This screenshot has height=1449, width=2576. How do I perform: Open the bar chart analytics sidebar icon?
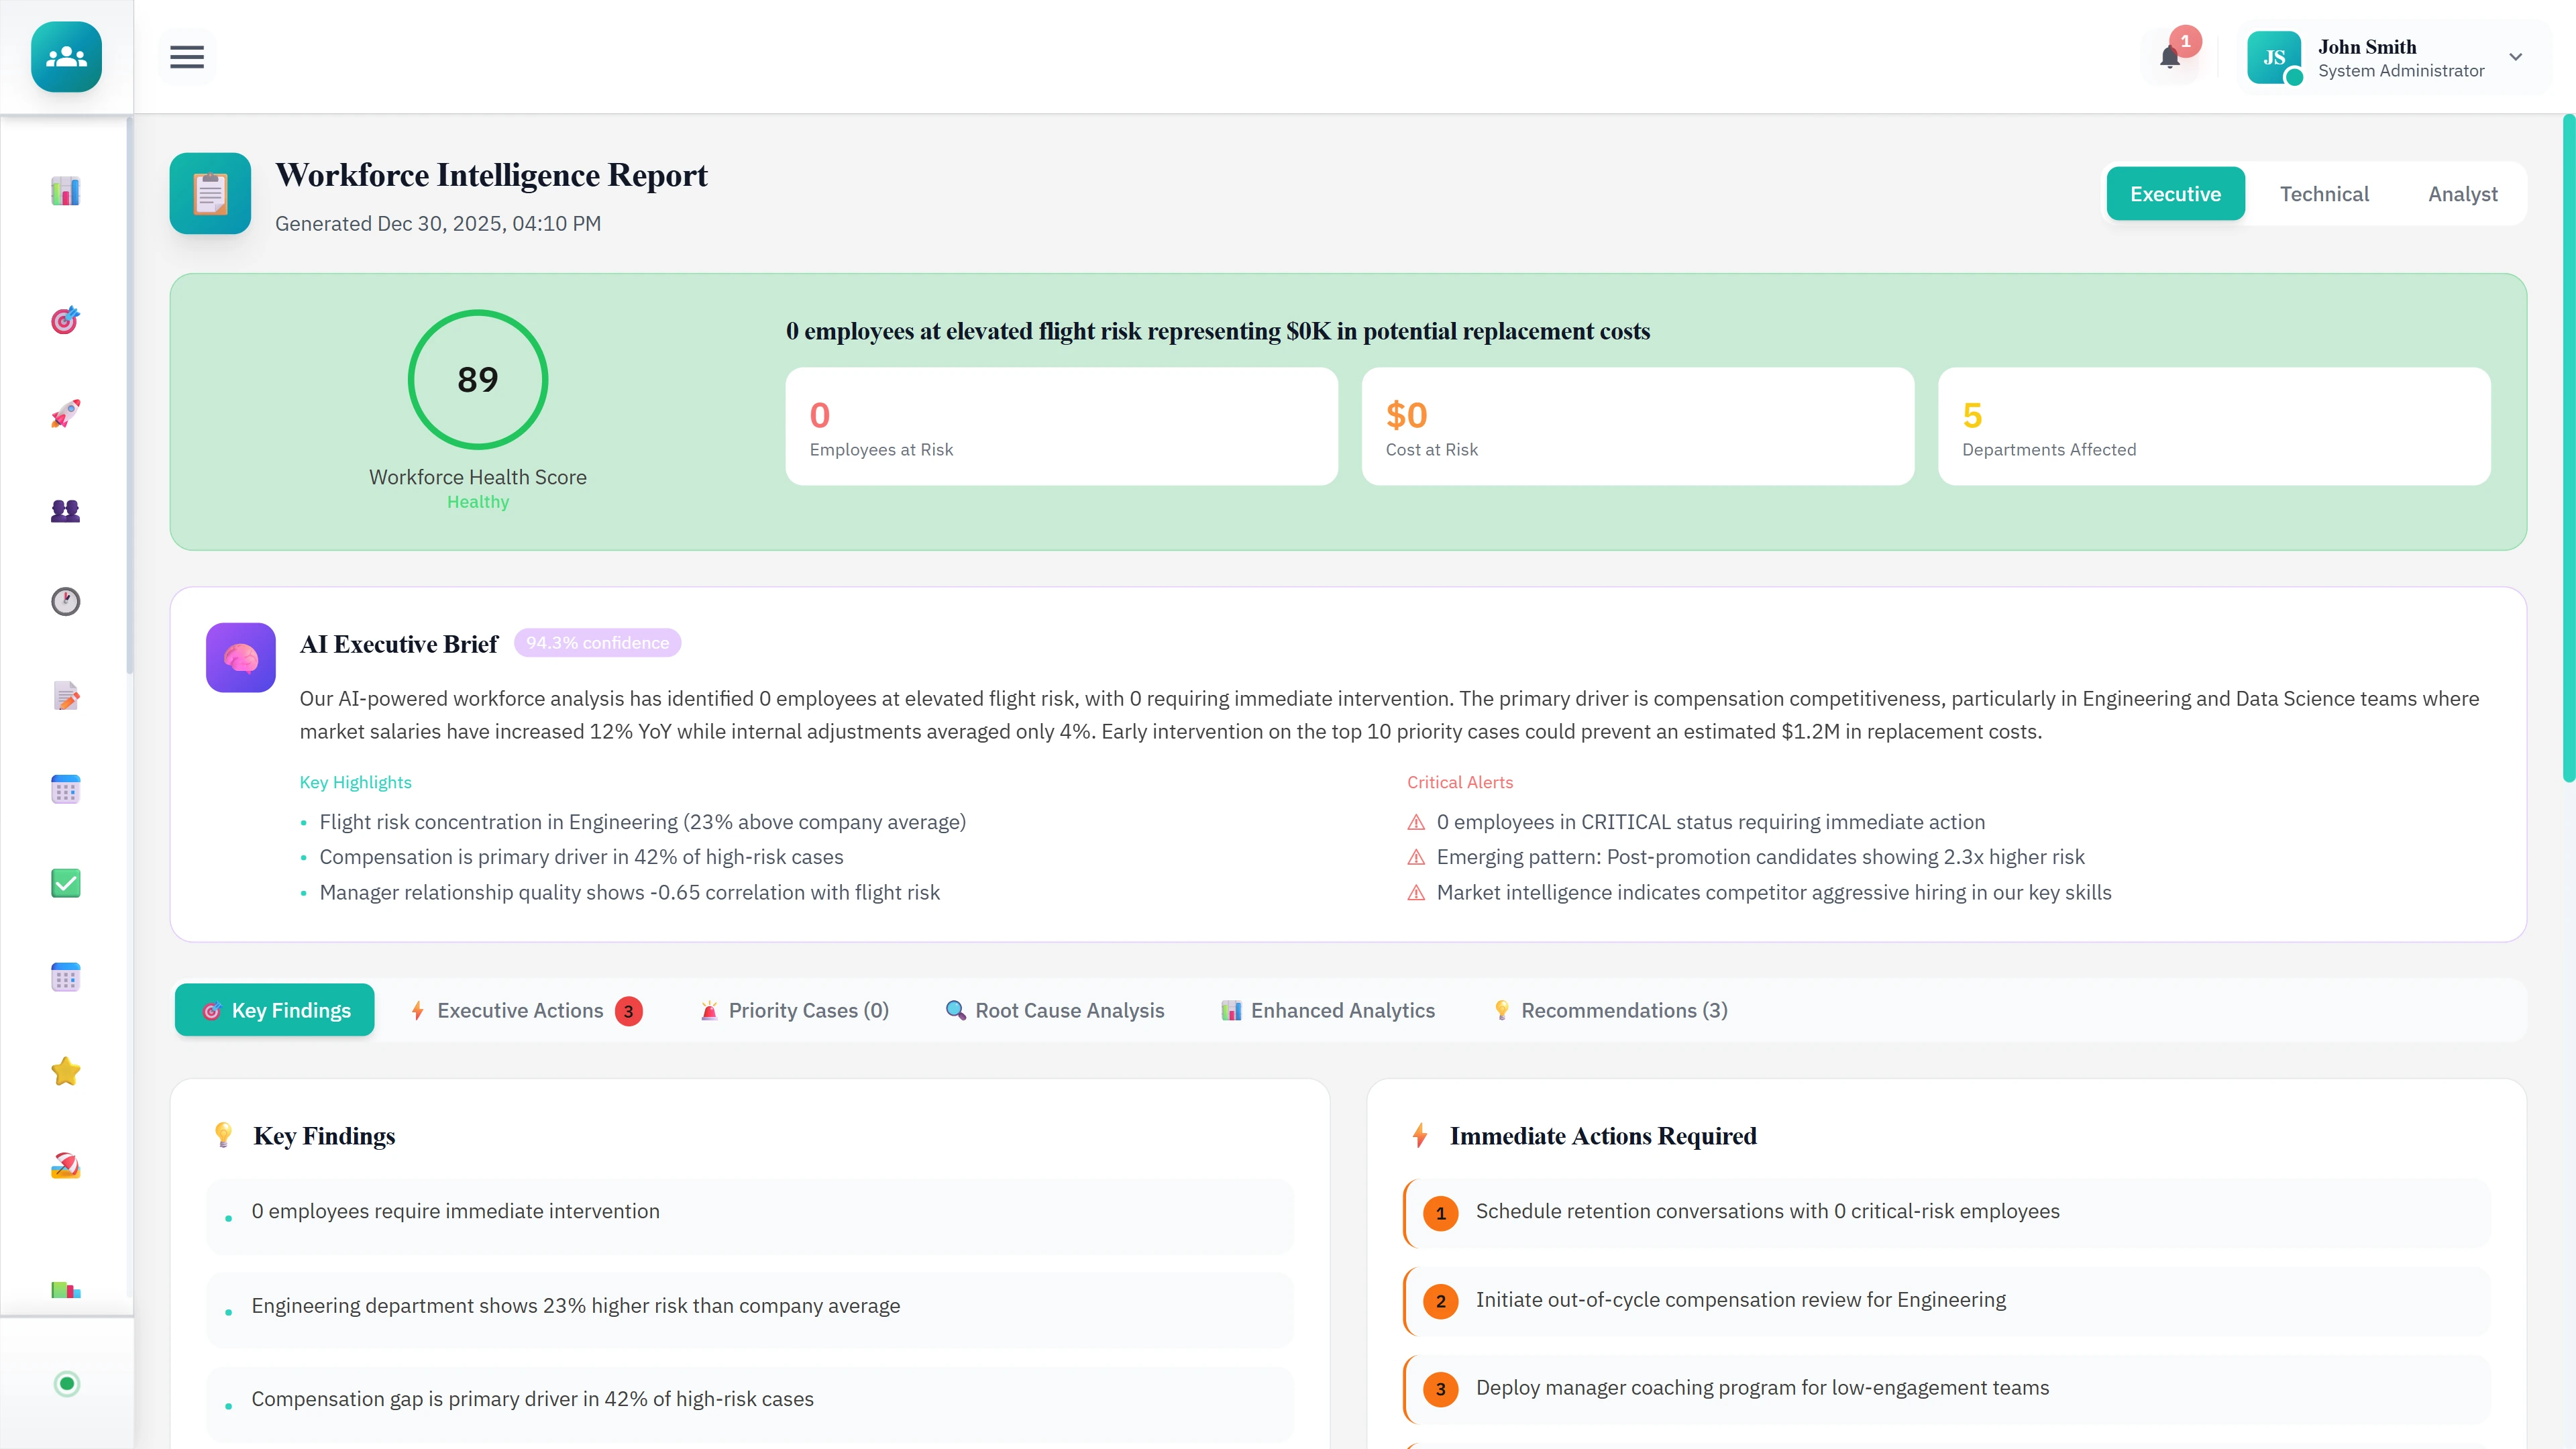point(65,191)
